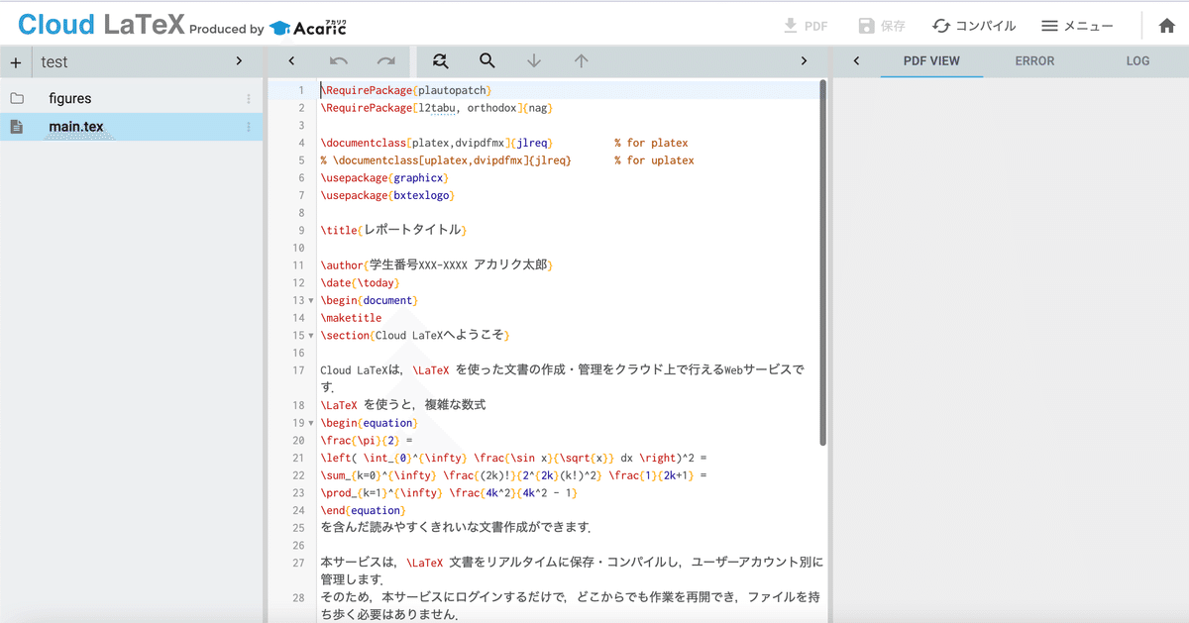Click the \usepackage{bxtexlogo} line
1189x623 pixels.
point(387,196)
